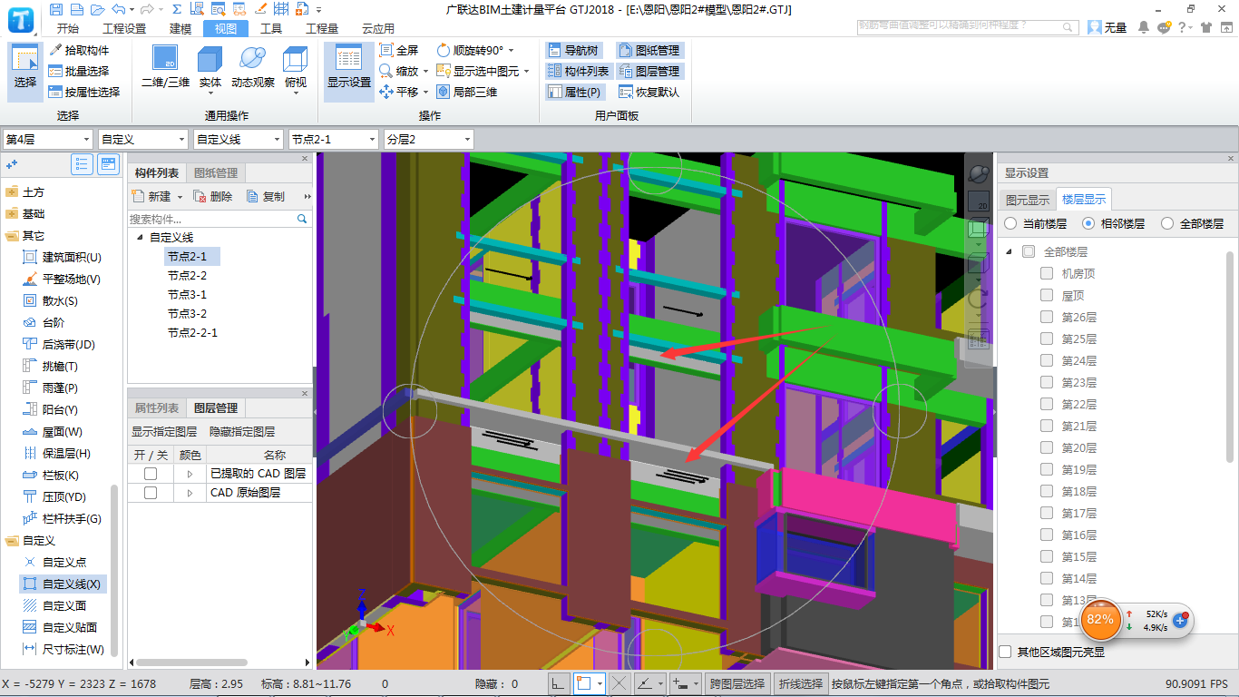Image resolution: width=1239 pixels, height=697 pixels.
Task: Open the 建模 ribbon tab
Action: click(180, 28)
